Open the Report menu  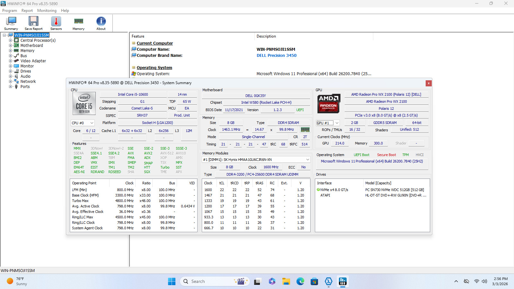pyautogui.click(x=27, y=11)
